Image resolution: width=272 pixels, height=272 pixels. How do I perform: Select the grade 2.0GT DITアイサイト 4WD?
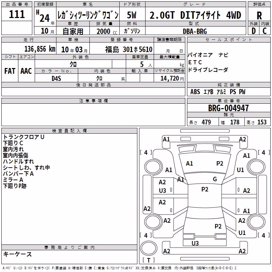(x=195, y=15)
